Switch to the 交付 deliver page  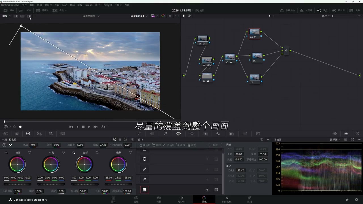tap(250, 199)
